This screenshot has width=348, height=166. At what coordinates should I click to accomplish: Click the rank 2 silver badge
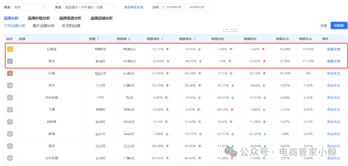coord(10,61)
